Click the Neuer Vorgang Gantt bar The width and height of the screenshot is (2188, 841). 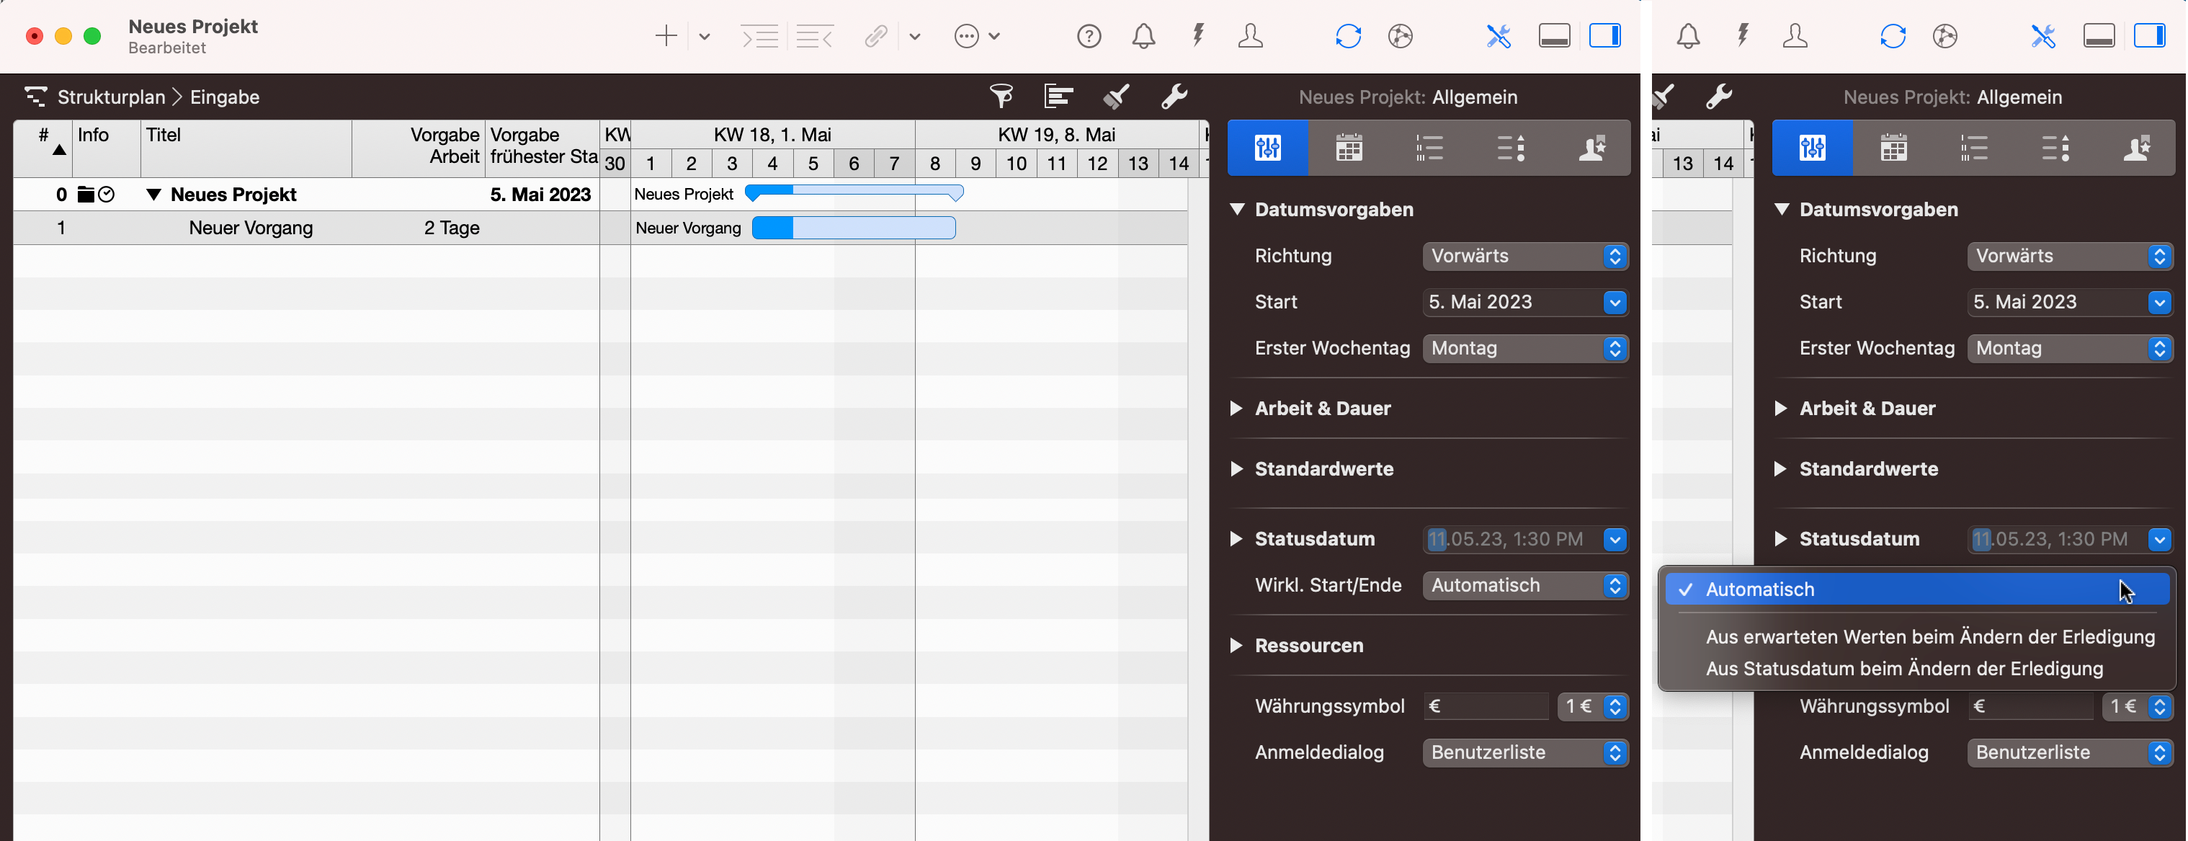pyautogui.click(x=854, y=228)
